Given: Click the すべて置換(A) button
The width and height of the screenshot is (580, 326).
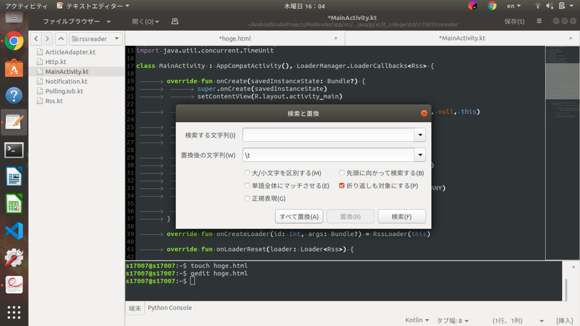Looking at the screenshot, I should coord(299,216).
